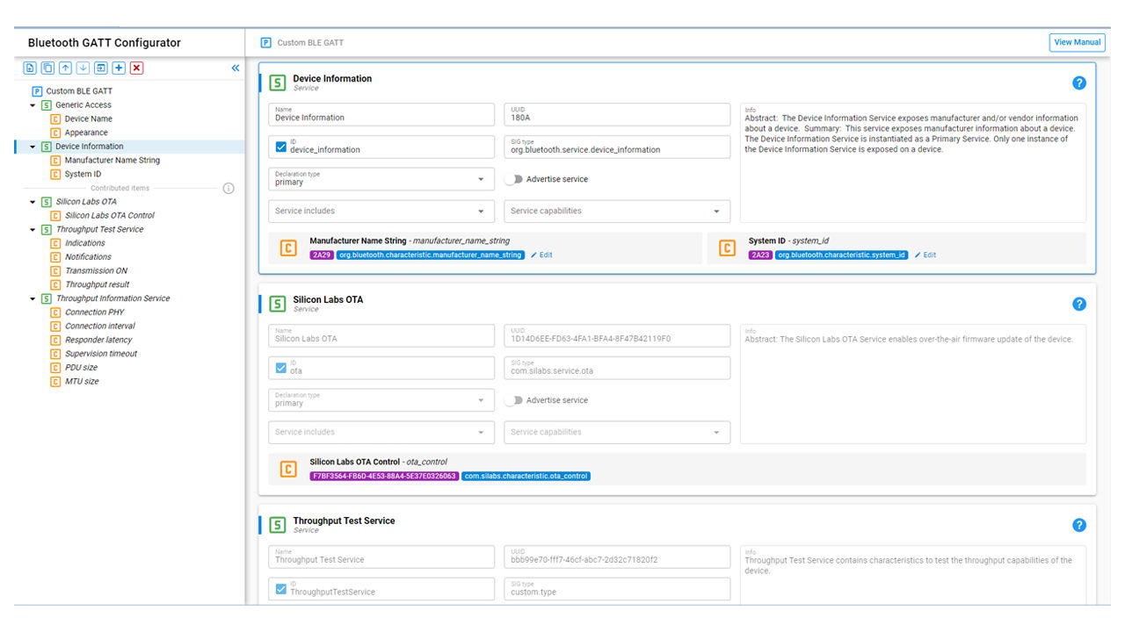Click the P icon beside Custom BLE GATT in tree
The width and height of the screenshot is (1125, 632).
click(37, 91)
